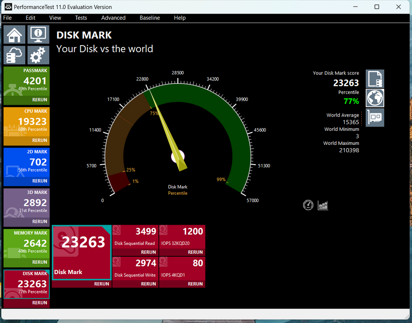Screen dimensions: 412x323
Task: Maximize the PerformanceTest window
Action: click(377, 7)
